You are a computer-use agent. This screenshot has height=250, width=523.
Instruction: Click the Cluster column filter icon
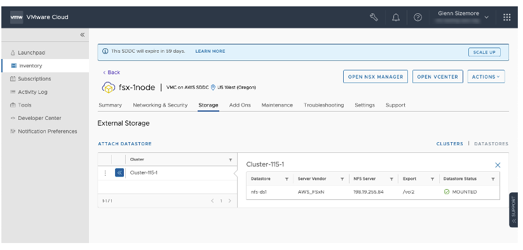[x=230, y=160]
